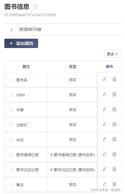This screenshot has height=194, width=125.
Task: Open the 更多 options
Action: [113, 54]
